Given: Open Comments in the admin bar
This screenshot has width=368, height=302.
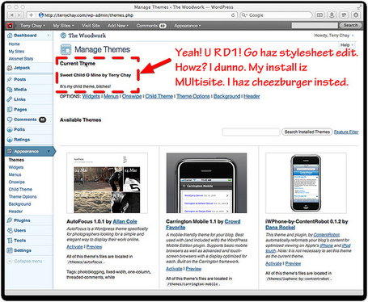Looking at the screenshot, I should point(151,26).
